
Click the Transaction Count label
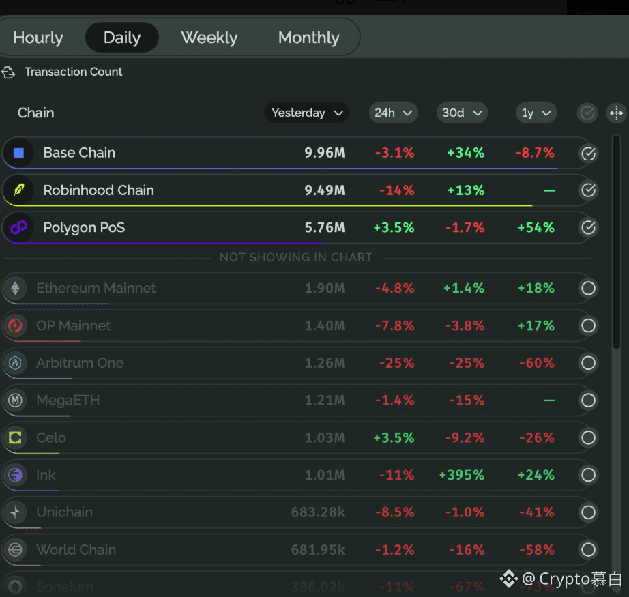coord(74,72)
